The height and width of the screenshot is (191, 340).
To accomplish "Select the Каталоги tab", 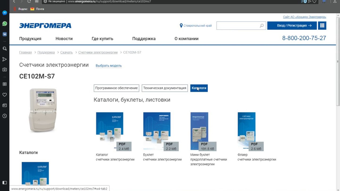I will [x=199, y=88].
